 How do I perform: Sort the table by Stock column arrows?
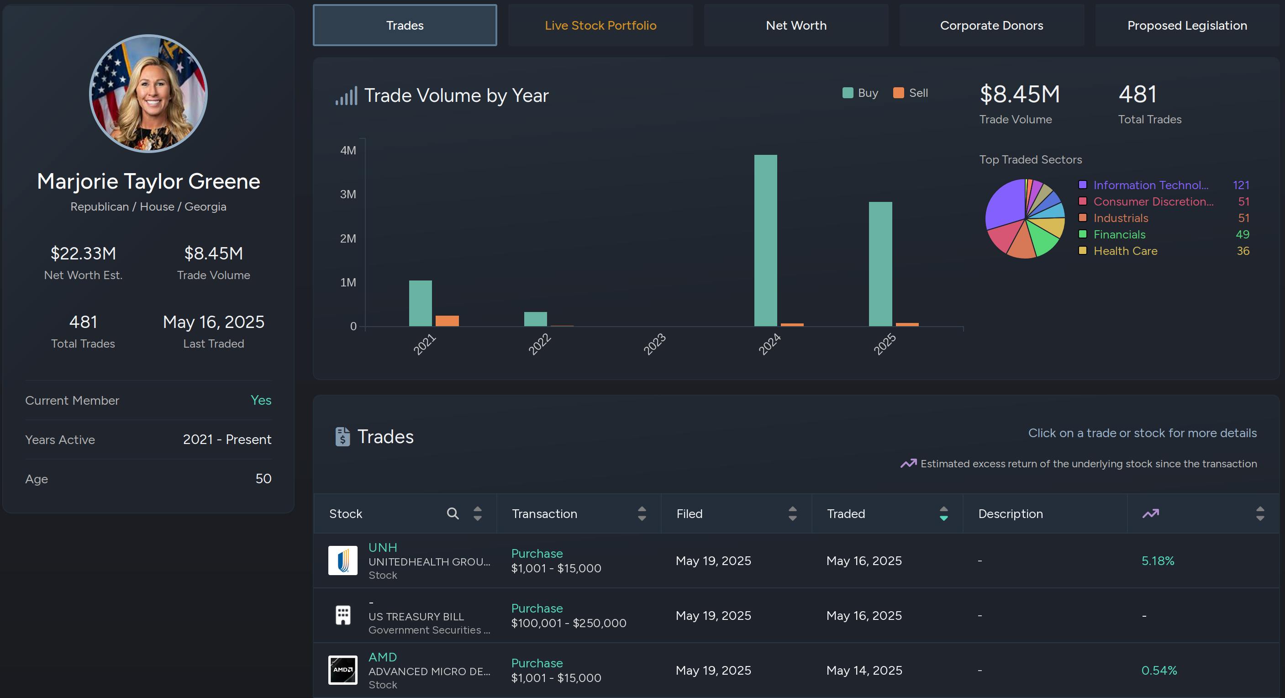[477, 513]
